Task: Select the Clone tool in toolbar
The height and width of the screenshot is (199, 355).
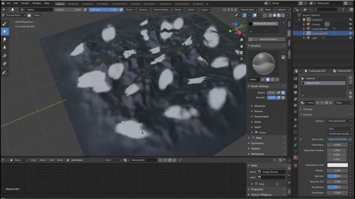Action: [4, 48]
